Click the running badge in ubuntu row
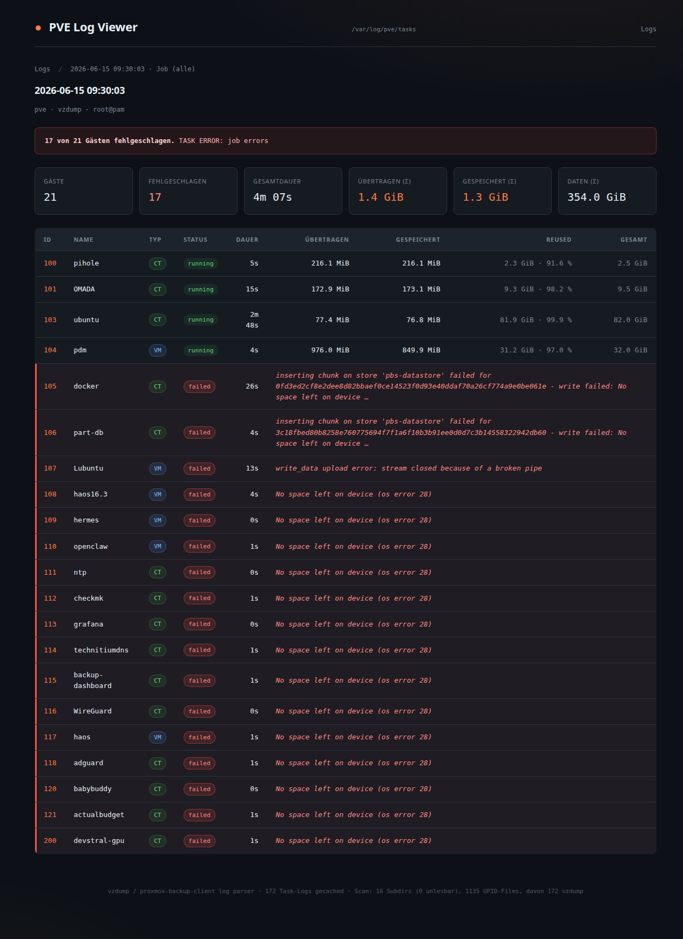 [201, 320]
